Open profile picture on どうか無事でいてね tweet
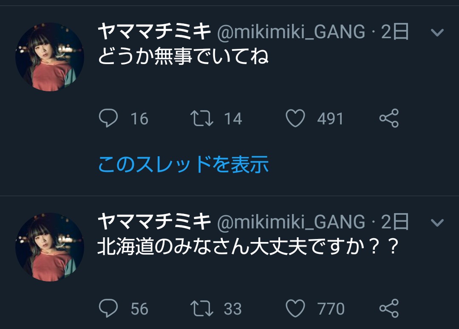The image size is (459, 329). pos(50,57)
